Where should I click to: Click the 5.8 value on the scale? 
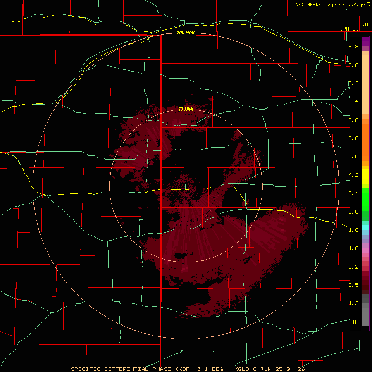coord(353,138)
